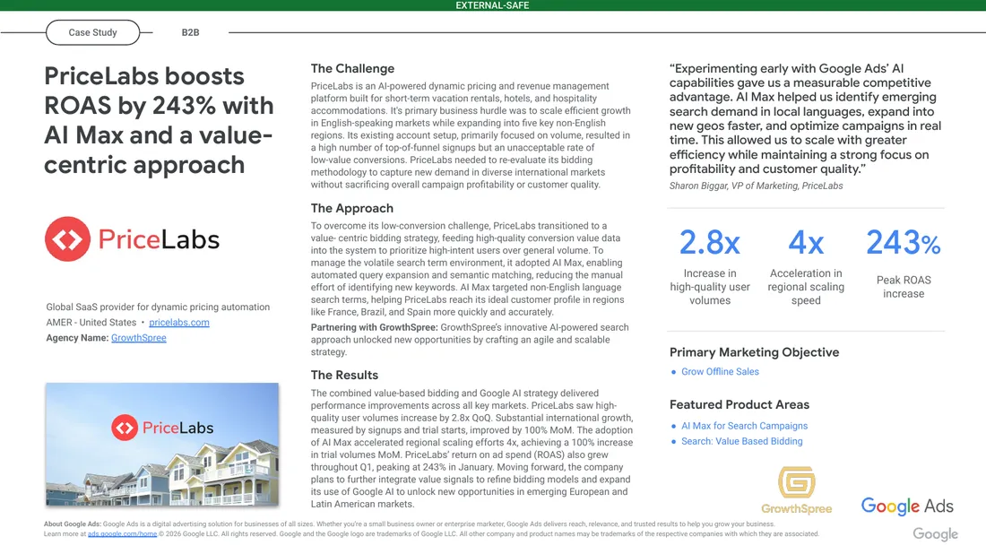The height and width of the screenshot is (554, 986).
Task: Click the Case Study pill label
Action: click(92, 32)
